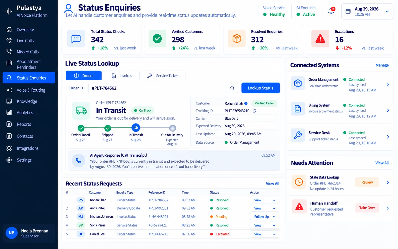Viewport: 398px width, 249px height.
Task: Click the Escalations warning icon
Action: click(x=320, y=39)
